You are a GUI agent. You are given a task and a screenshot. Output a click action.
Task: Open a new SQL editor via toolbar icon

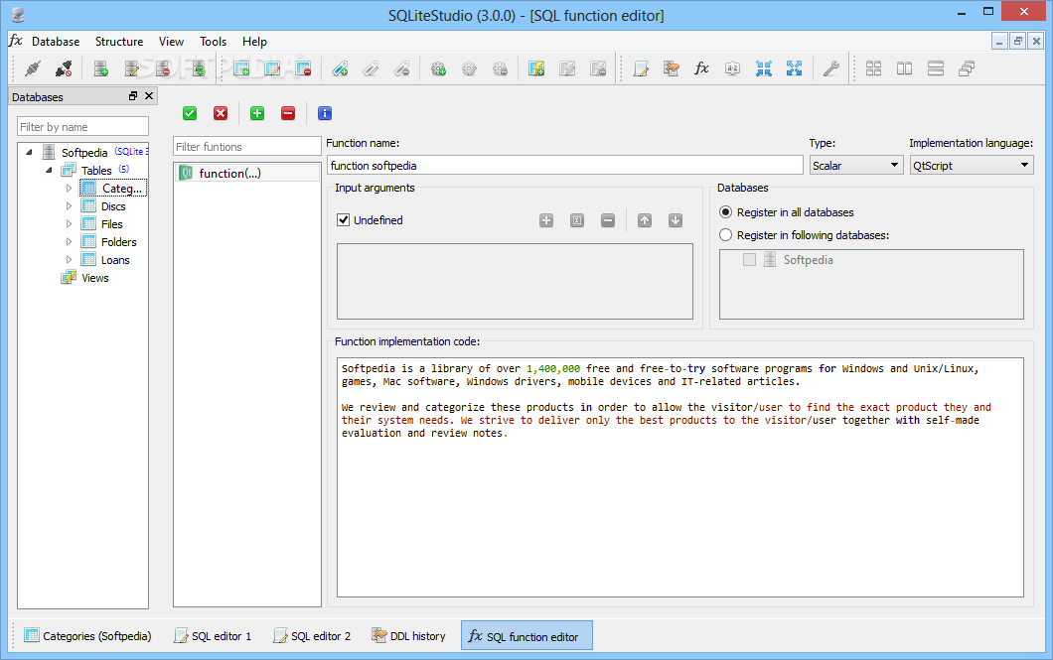(641, 68)
